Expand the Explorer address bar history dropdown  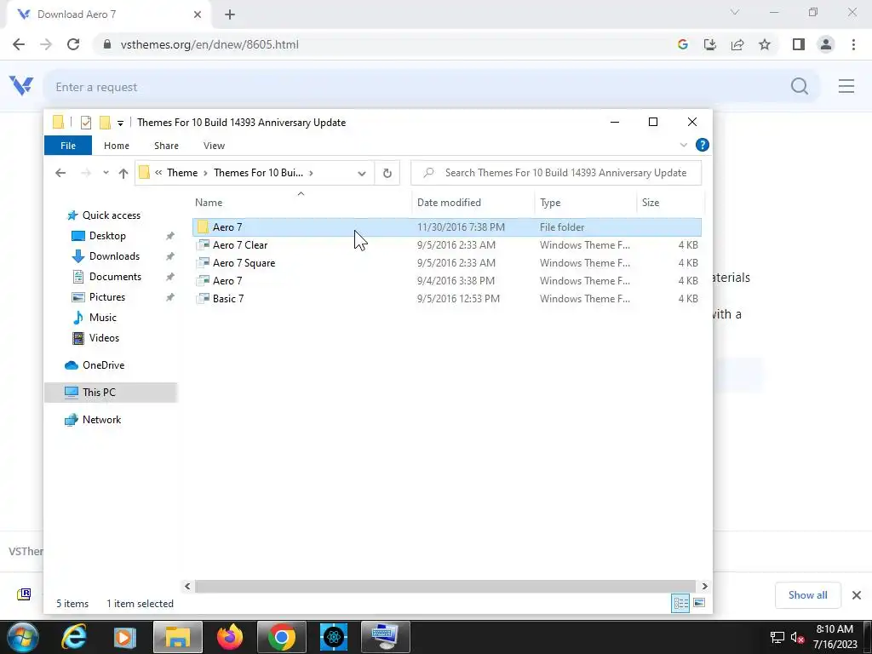pyautogui.click(x=361, y=173)
